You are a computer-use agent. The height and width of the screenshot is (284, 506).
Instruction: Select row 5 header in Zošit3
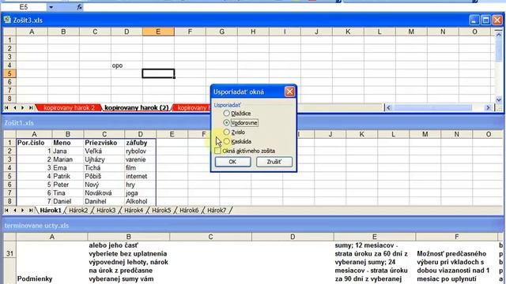pyautogui.click(x=9, y=73)
